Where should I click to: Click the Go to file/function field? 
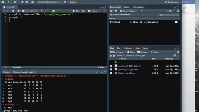click(49, 2)
